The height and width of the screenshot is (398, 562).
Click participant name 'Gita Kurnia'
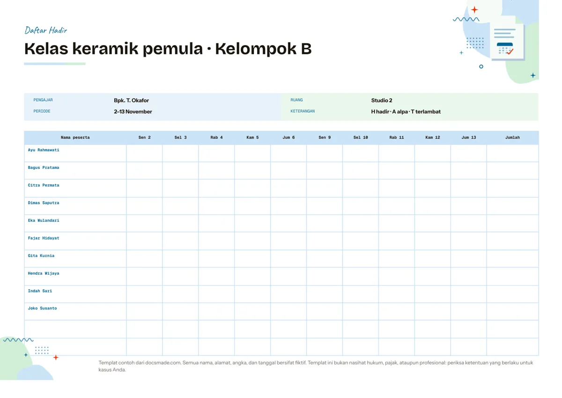tap(41, 256)
